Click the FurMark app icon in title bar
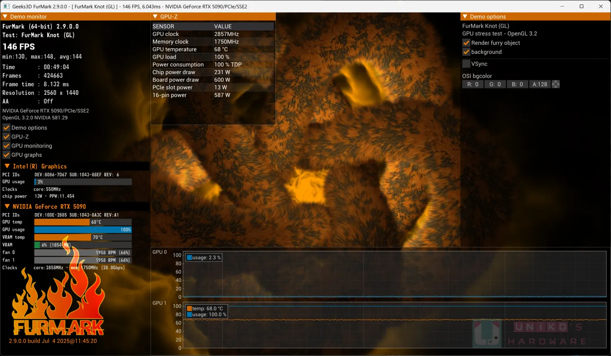 pyautogui.click(x=7, y=7)
